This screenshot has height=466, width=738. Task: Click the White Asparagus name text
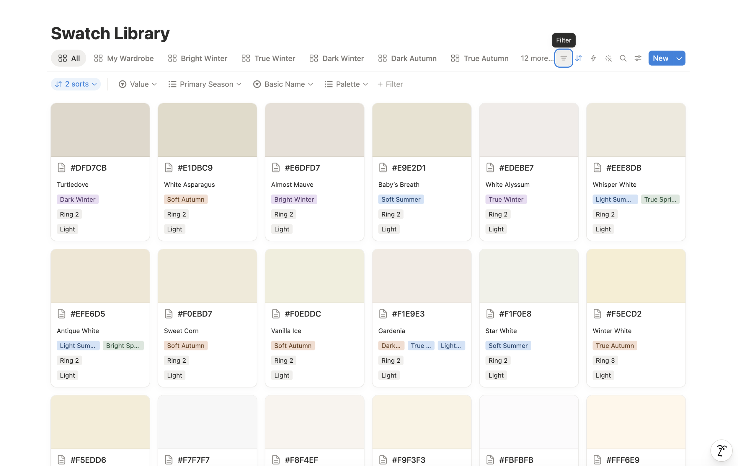pyautogui.click(x=190, y=185)
